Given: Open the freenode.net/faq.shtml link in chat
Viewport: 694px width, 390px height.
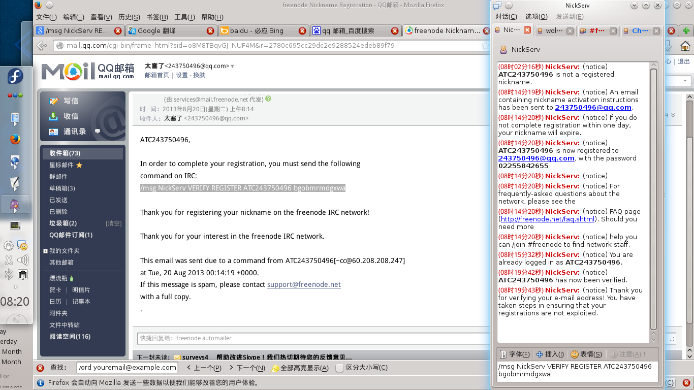Looking at the screenshot, I should (547, 219).
